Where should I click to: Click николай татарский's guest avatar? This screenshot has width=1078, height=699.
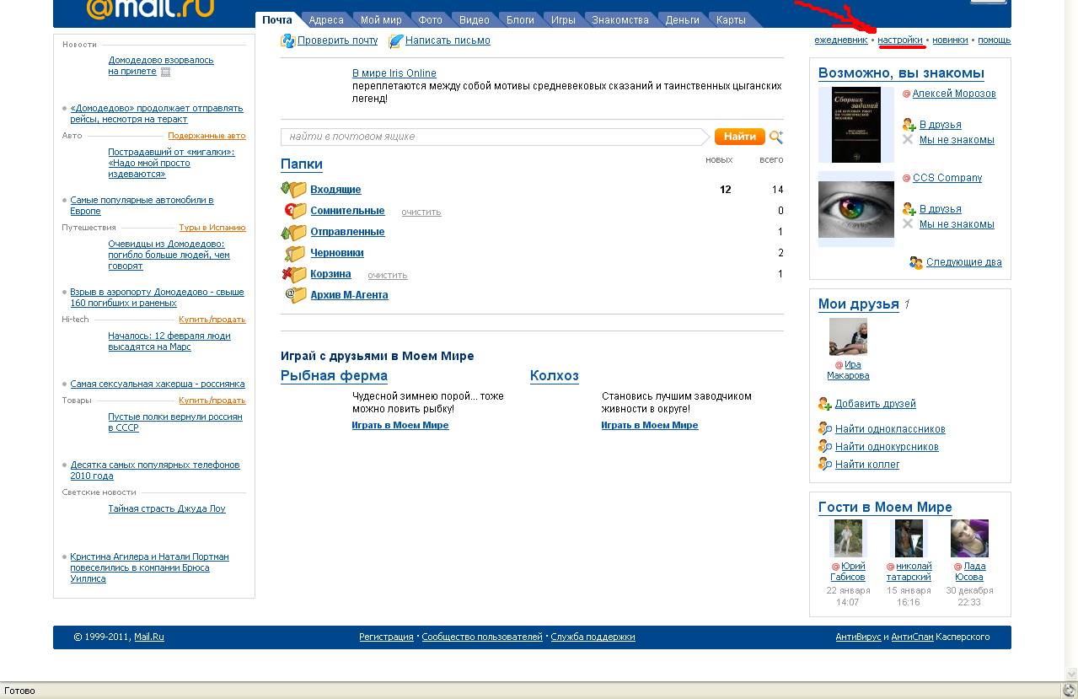[909, 539]
